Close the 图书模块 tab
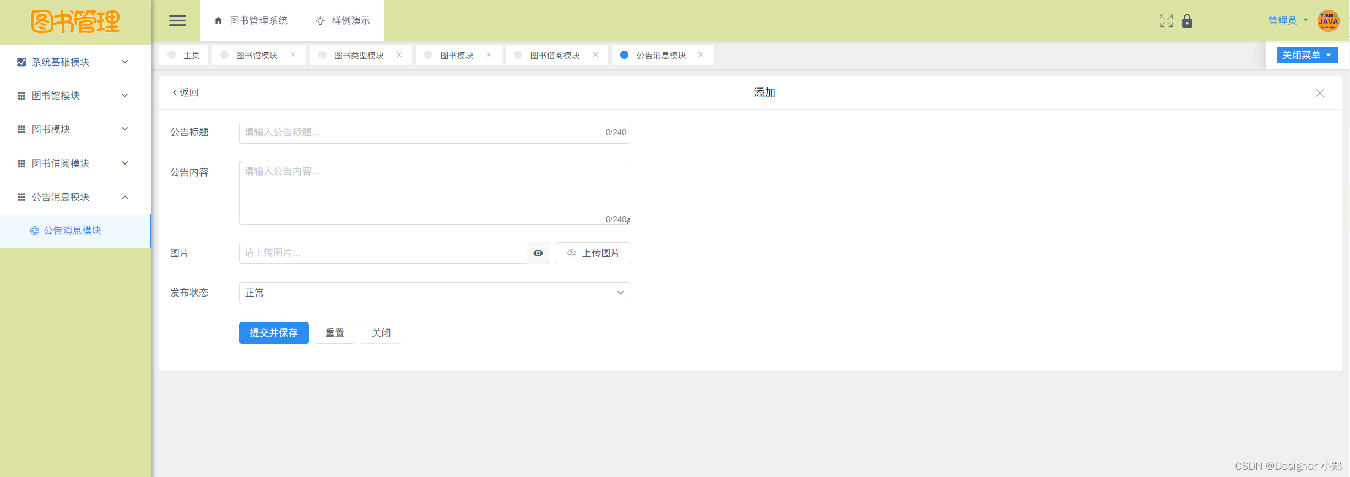 point(489,54)
